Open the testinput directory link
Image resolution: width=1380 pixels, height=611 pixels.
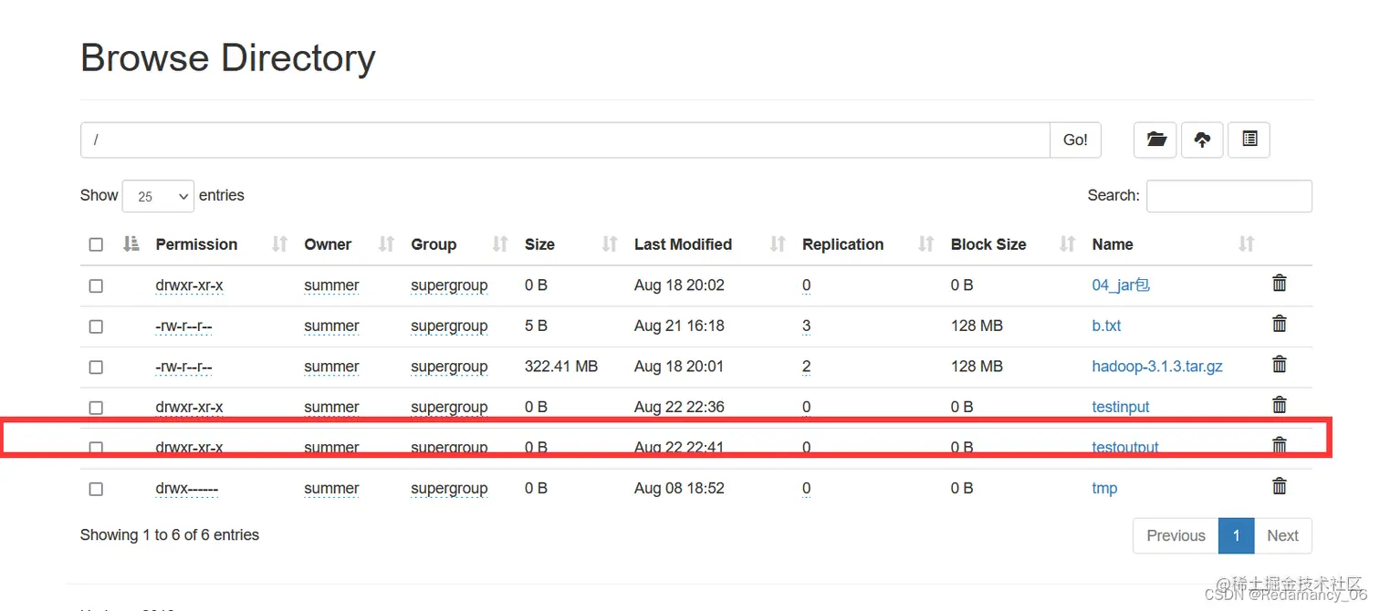pyautogui.click(x=1121, y=407)
